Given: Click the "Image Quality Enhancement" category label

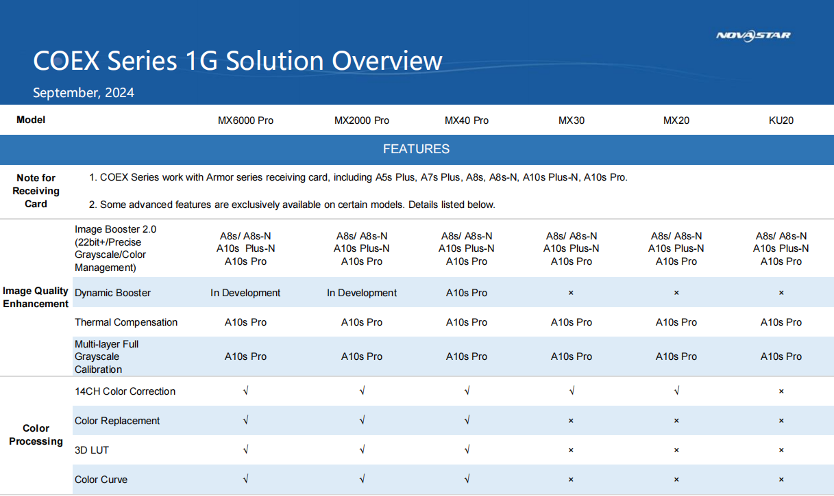Looking at the screenshot, I should click(36, 298).
